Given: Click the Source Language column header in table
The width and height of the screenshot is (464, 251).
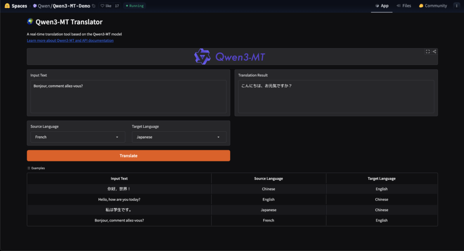Looking at the screenshot, I should click(x=268, y=179).
